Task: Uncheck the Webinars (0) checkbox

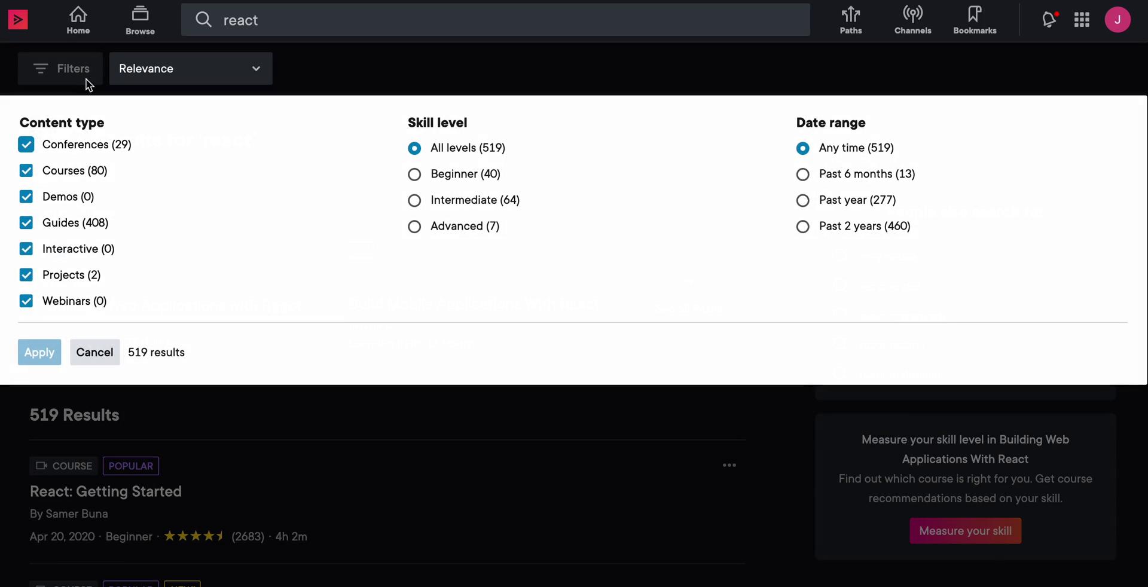Action: coord(26,301)
